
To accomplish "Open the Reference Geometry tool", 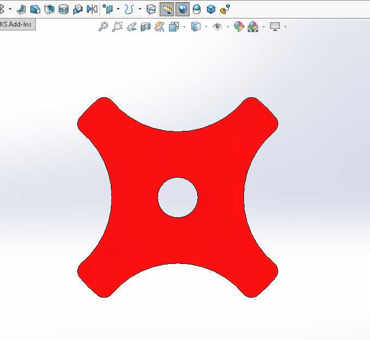I will pyautogui.click(x=108, y=9).
